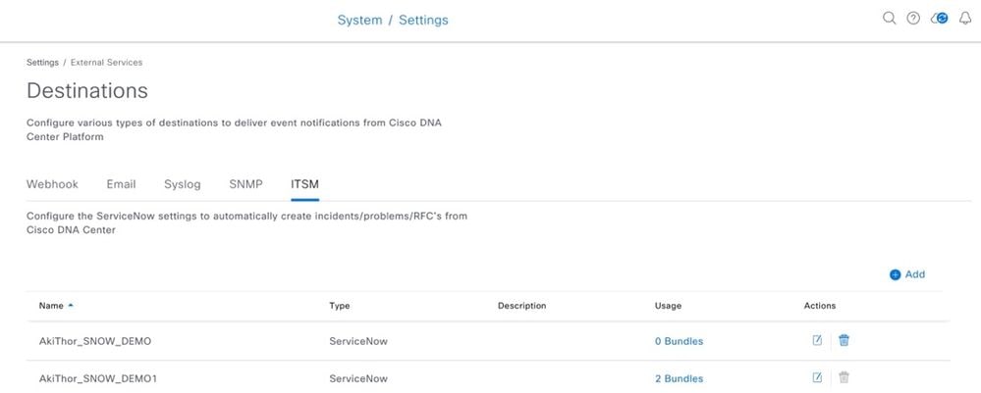Select the ITSM tab
Screen dimensions: 981x393
pyautogui.click(x=304, y=184)
